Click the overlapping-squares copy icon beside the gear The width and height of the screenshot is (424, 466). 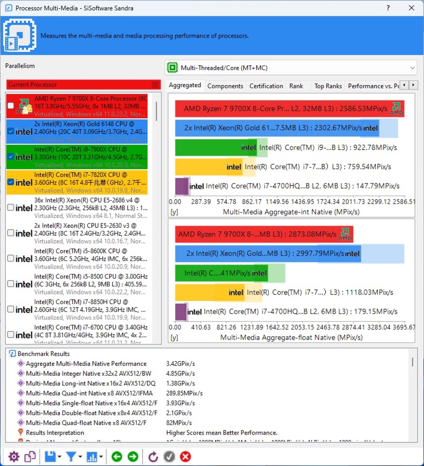click(30, 456)
